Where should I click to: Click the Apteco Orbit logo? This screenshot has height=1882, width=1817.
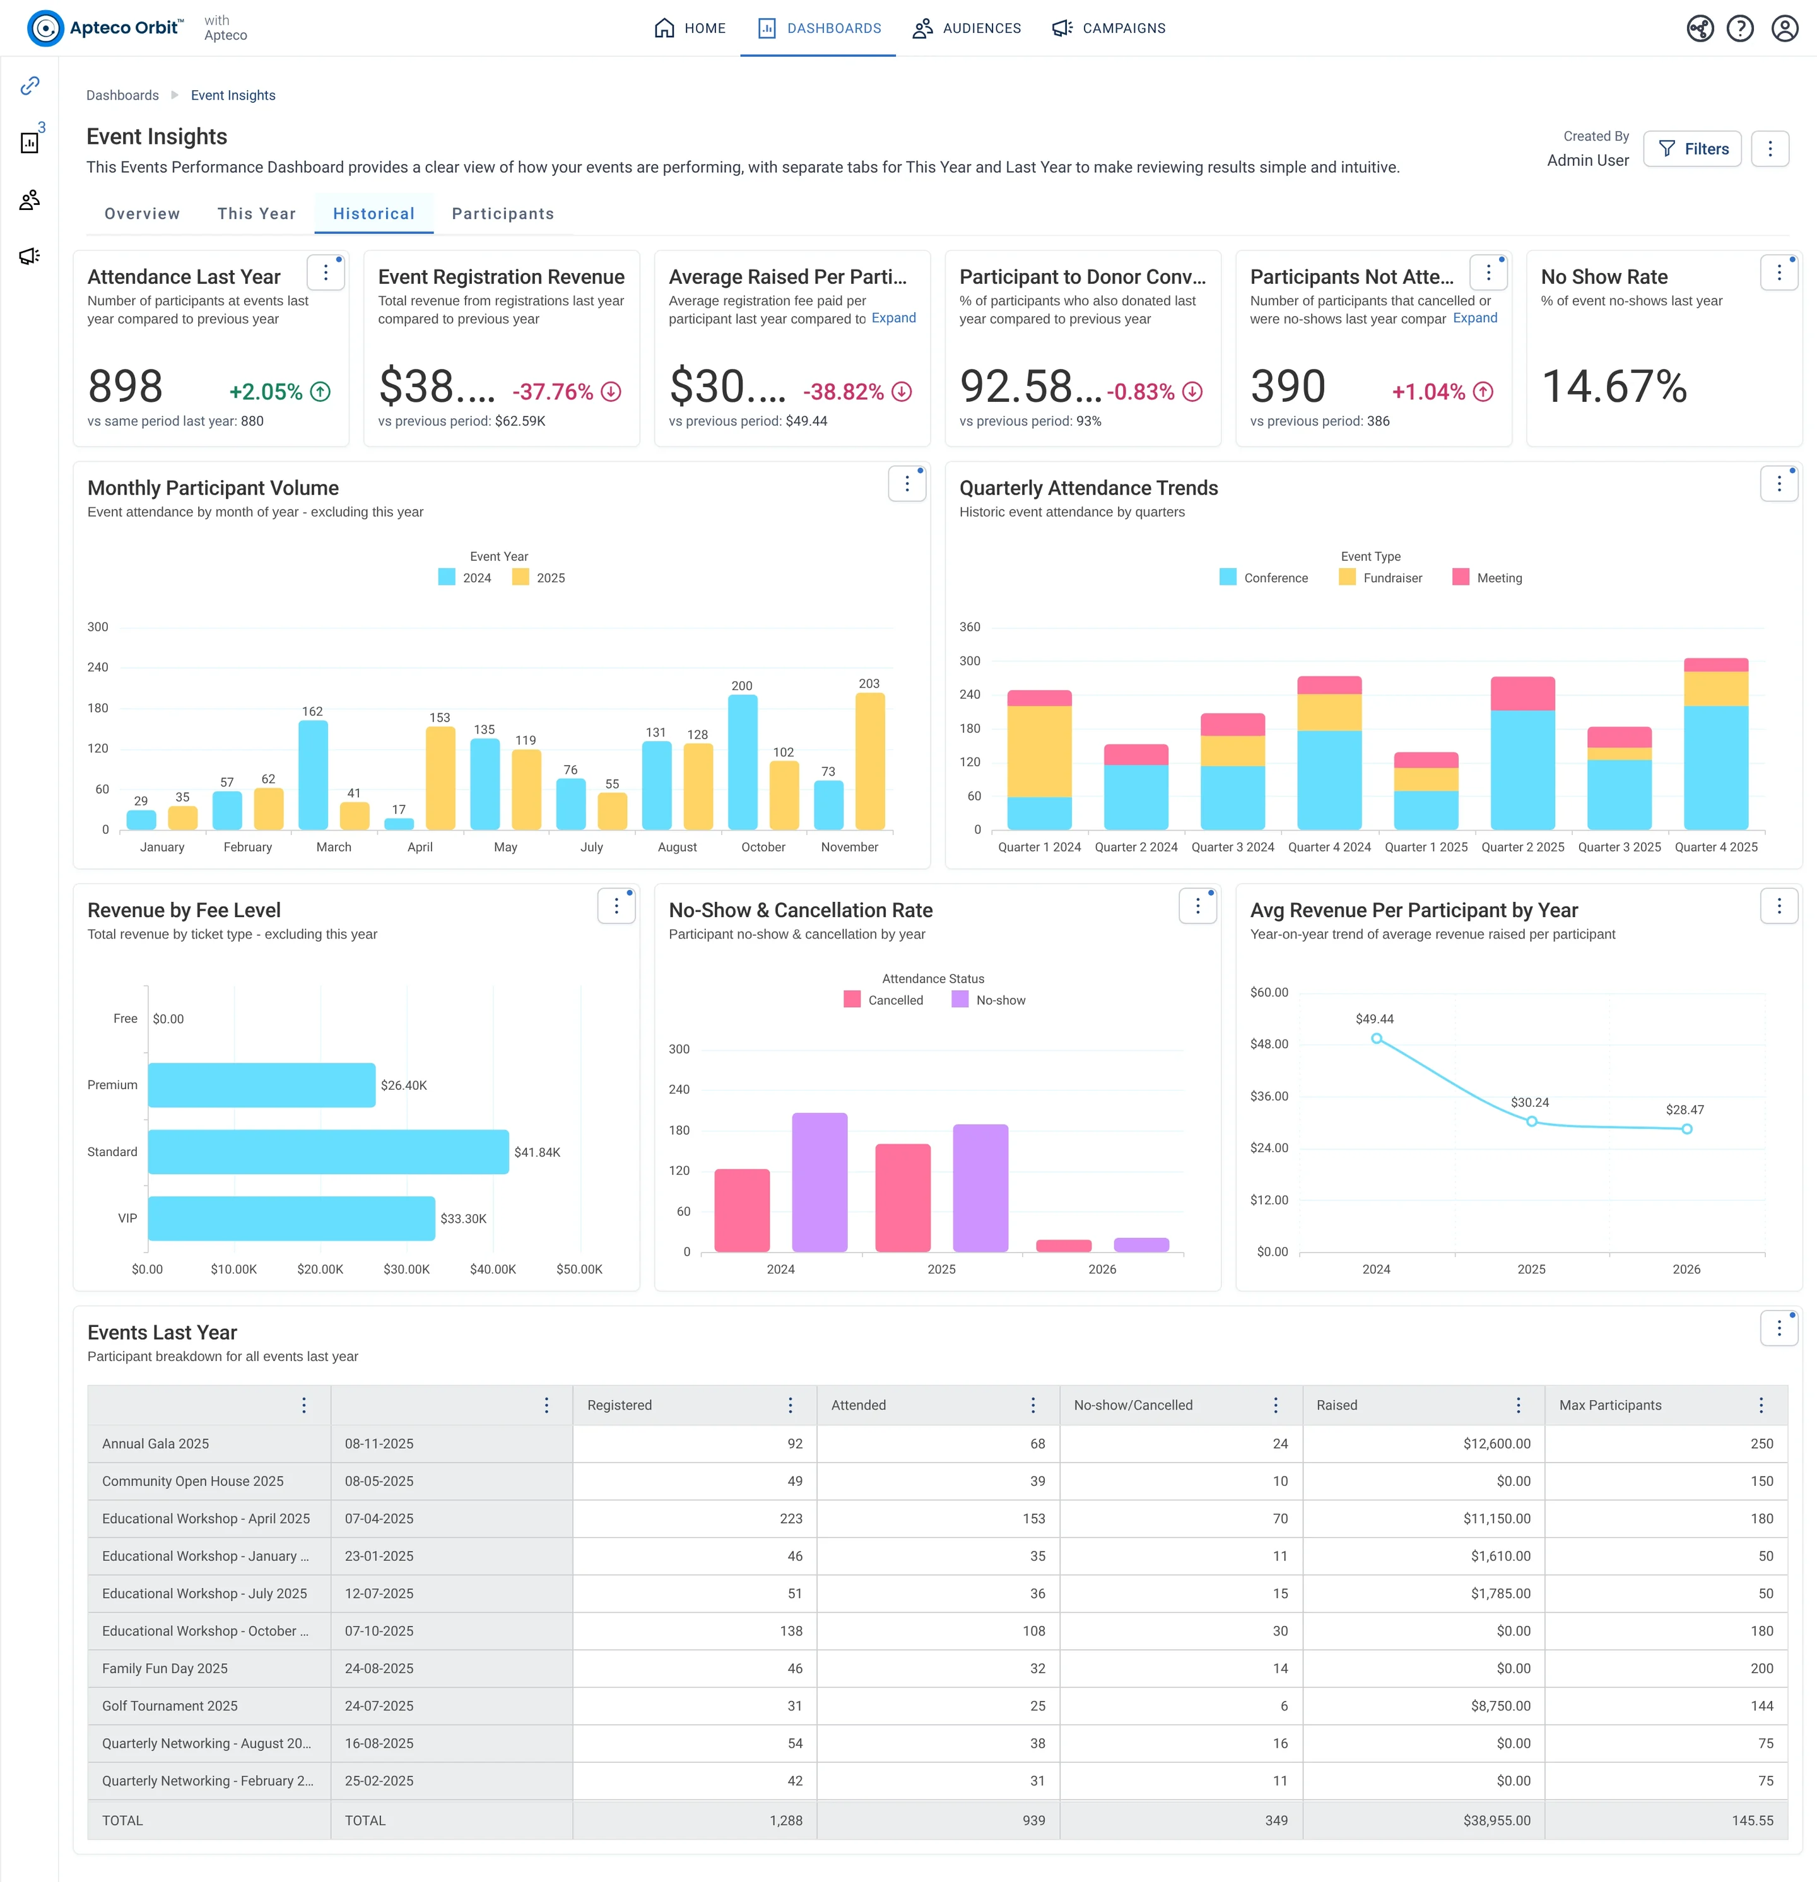[x=105, y=28]
